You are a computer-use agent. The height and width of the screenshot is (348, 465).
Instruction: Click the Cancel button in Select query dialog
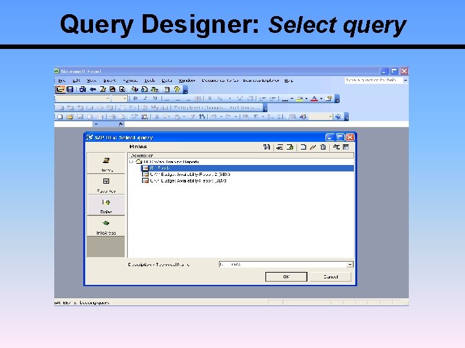coord(331,277)
